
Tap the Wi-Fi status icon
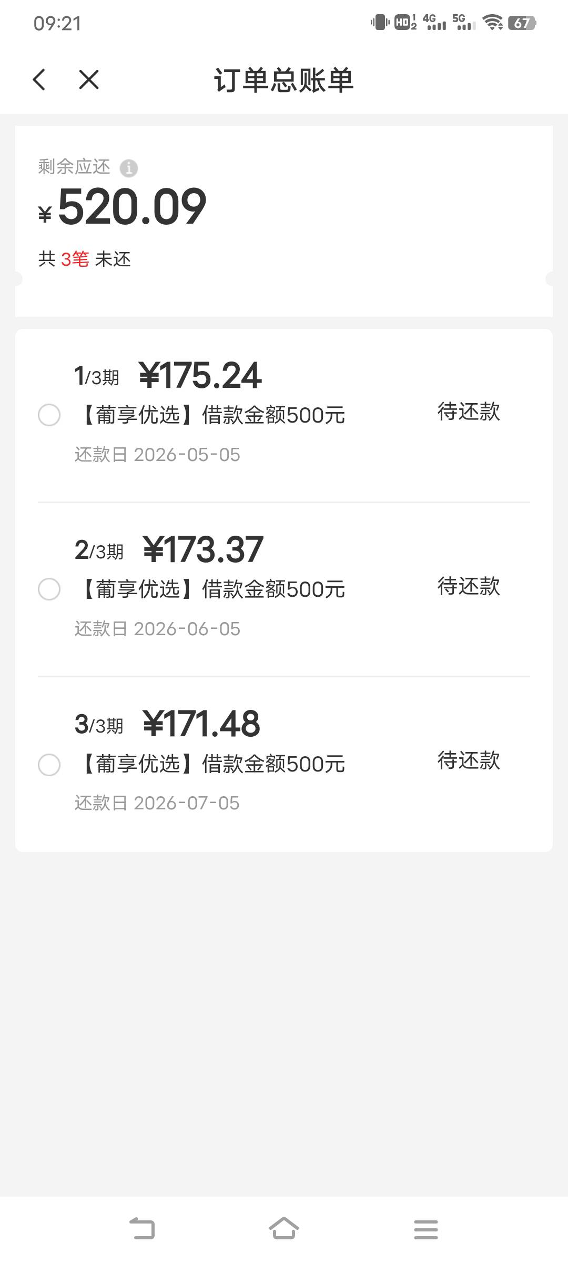493,23
